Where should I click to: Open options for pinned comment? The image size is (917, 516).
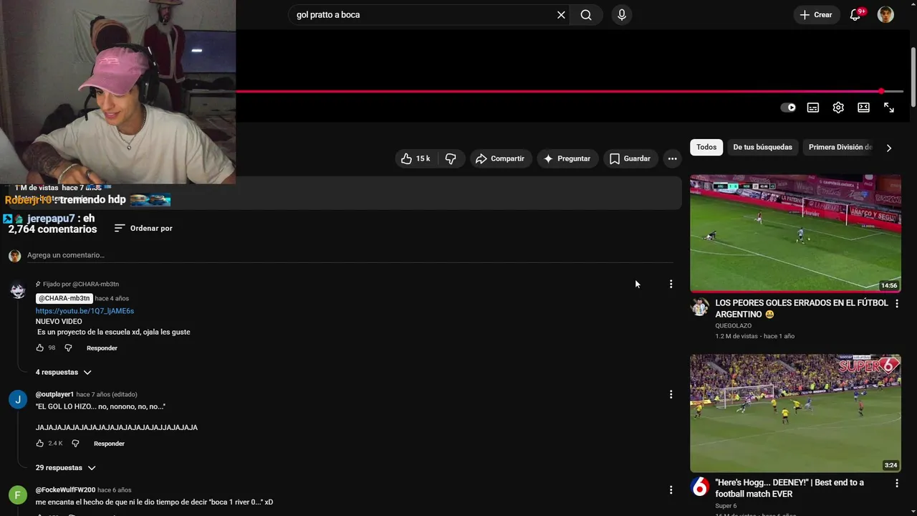(671, 285)
